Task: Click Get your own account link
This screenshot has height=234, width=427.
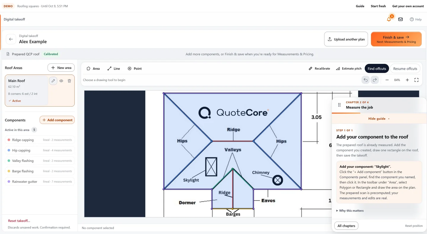Action: click(408, 6)
